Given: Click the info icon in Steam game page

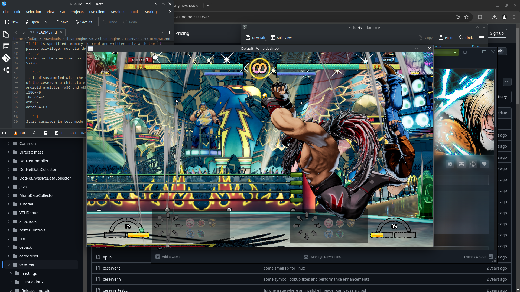Looking at the screenshot, I should coord(473,164).
